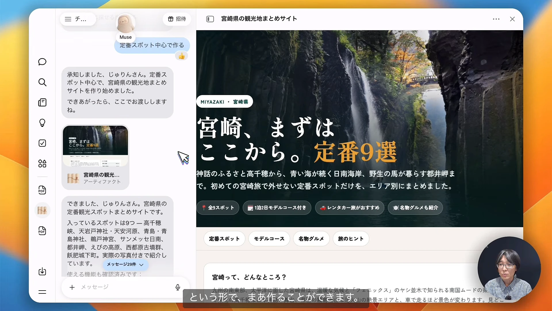The width and height of the screenshot is (552, 311).
Task: Switch to the 名物グルメ tab
Action: 311,239
